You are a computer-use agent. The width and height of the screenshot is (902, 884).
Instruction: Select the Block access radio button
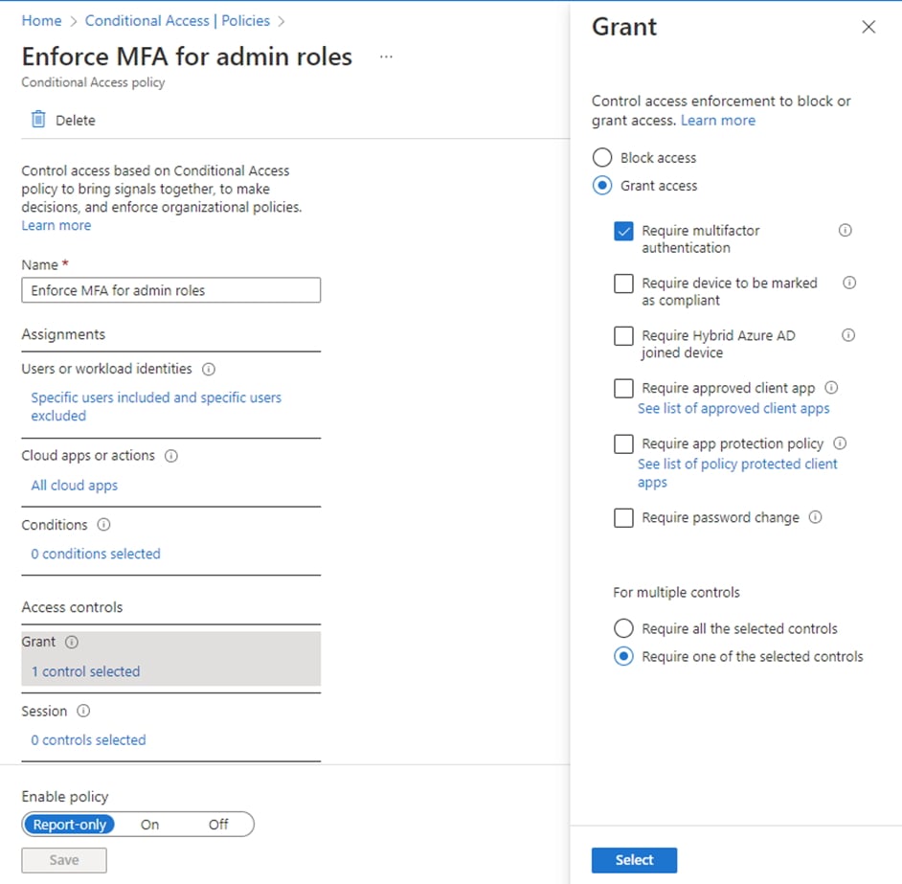point(603,157)
